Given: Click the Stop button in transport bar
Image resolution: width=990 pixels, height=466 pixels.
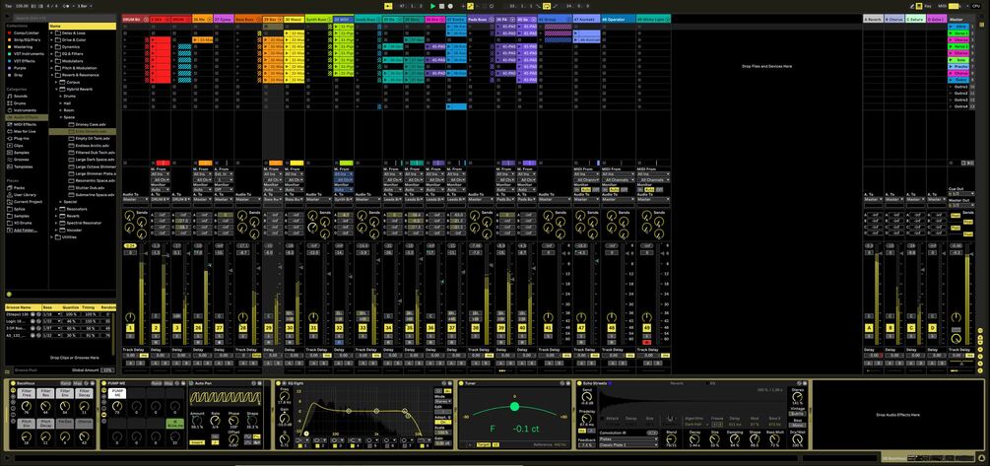Looking at the screenshot, I should (441, 6).
